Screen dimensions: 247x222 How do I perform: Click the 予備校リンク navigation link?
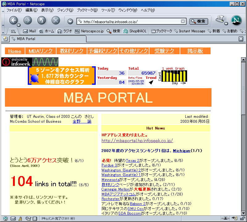pyautogui.click(x=103, y=51)
